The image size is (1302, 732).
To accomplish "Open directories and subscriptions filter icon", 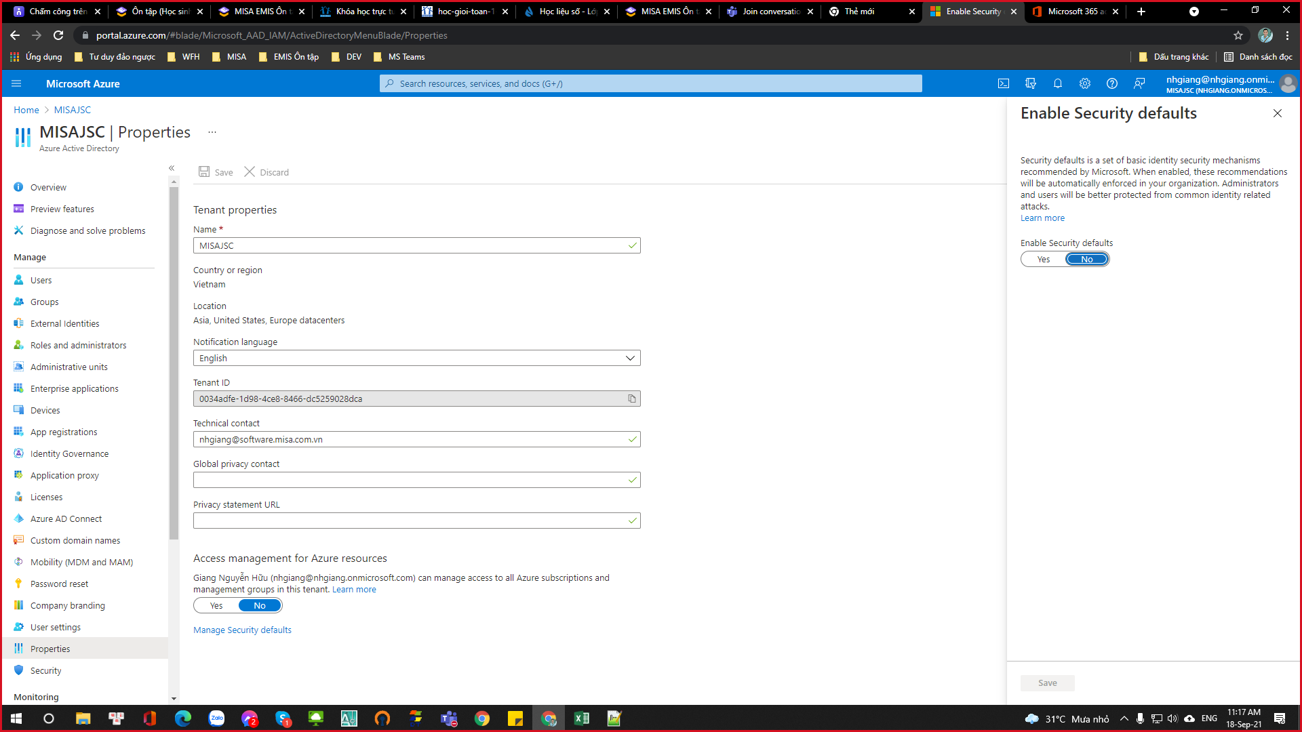I will pyautogui.click(x=1031, y=83).
